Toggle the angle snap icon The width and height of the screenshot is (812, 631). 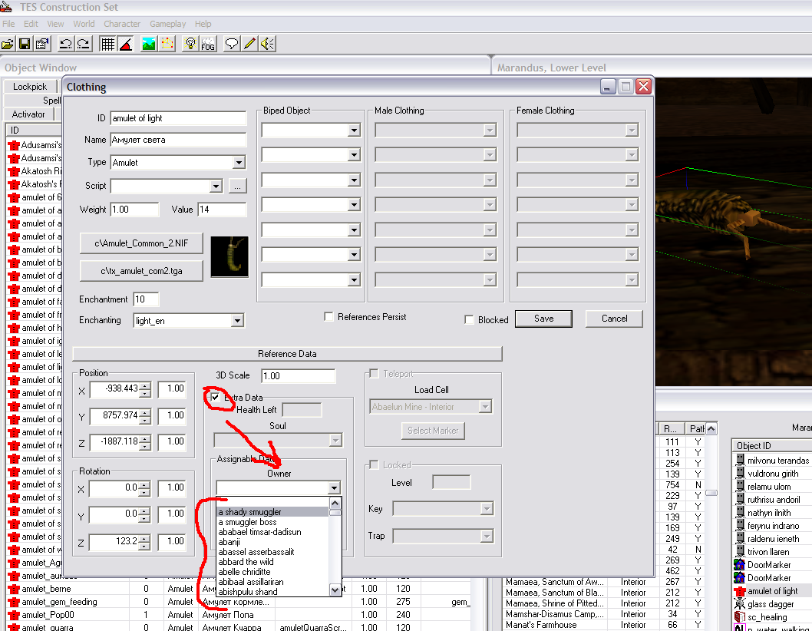(125, 44)
